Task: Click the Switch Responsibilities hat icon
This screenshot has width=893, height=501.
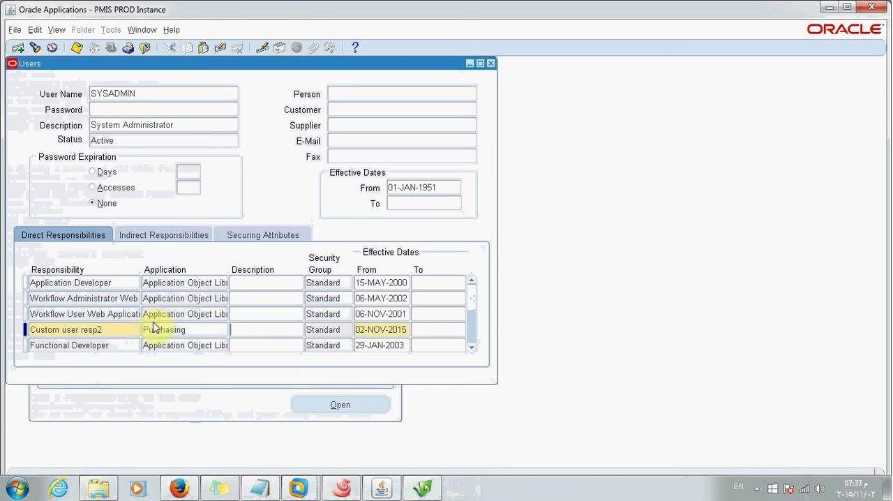Action: click(x=111, y=47)
